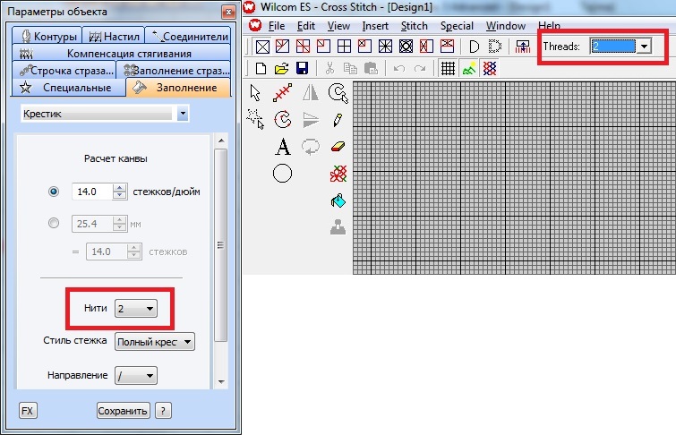Toggle the show stitches crosses icon
Screen dimensions: 676x435
coord(490,69)
